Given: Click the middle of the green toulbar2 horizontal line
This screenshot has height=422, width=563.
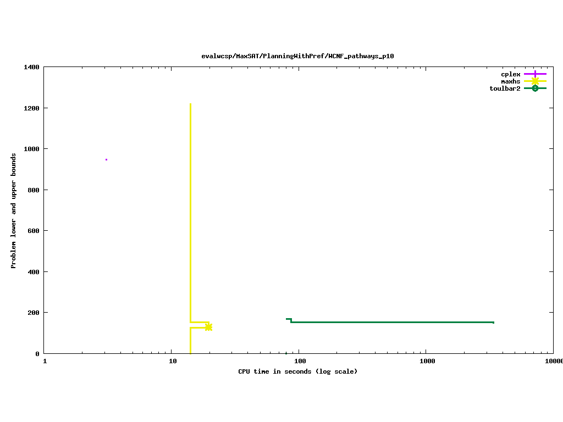Looking at the screenshot, I should click(391, 322).
